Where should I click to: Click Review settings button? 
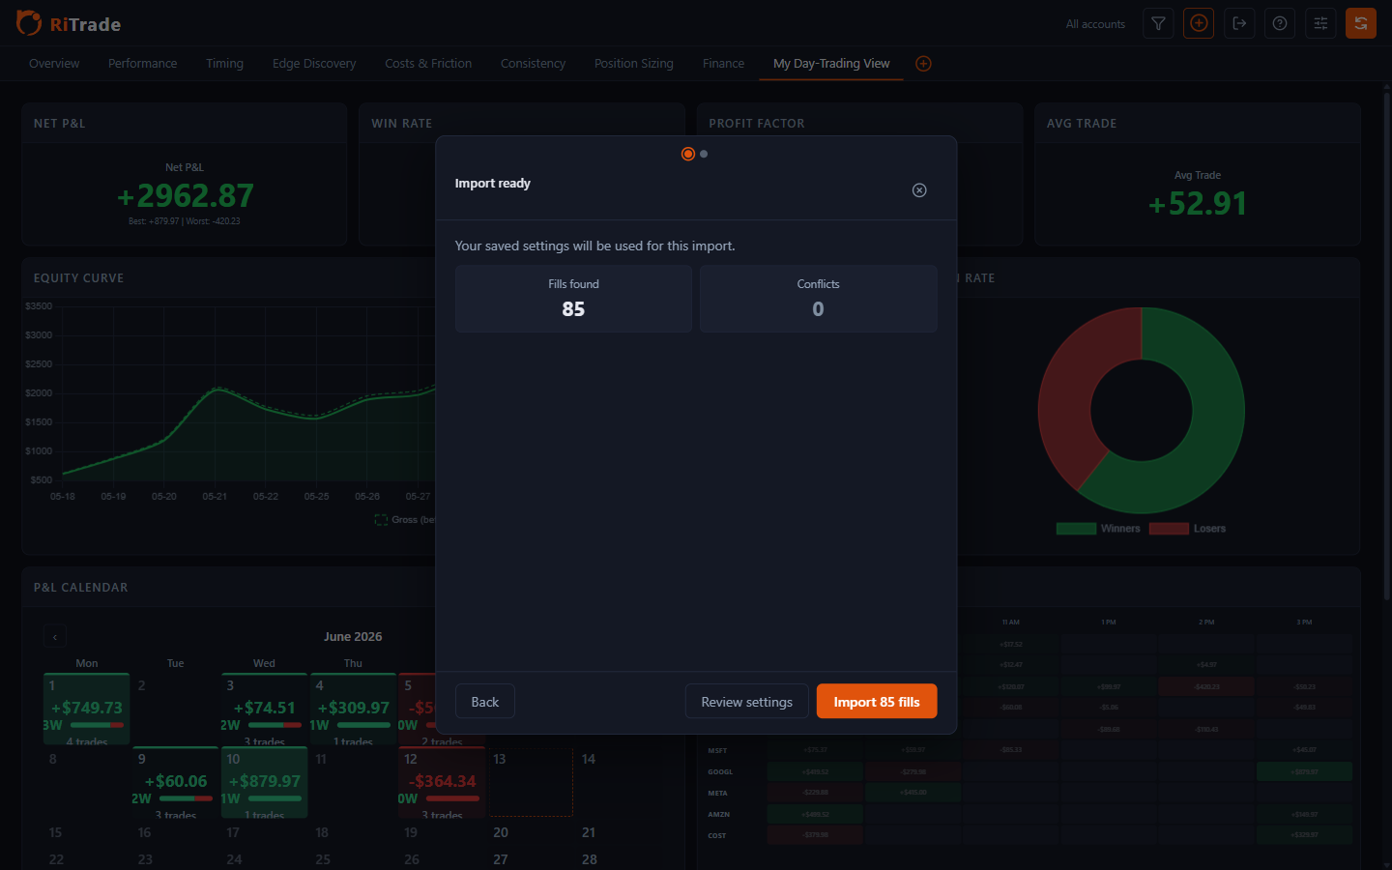click(747, 702)
